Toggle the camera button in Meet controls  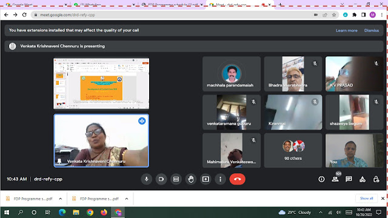[x=161, y=179]
